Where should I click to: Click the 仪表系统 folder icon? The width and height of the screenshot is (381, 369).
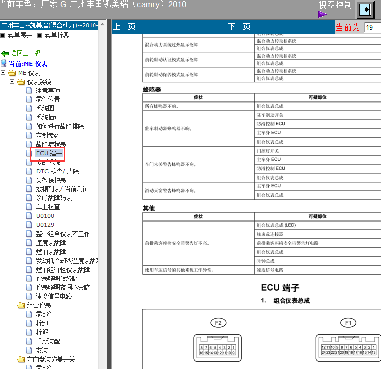click(x=21, y=82)
